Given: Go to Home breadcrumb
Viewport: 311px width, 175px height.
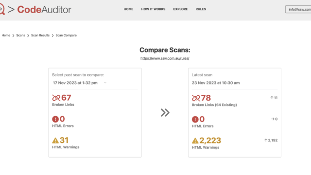Looking at the screenshot, I should pos(6,35).
